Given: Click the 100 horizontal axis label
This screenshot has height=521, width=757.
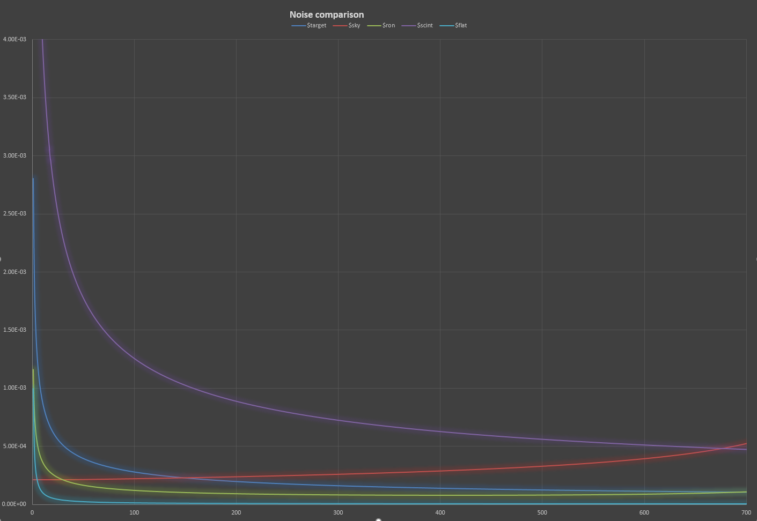Looking at the screenshot, I should click(x=134, y=512).
